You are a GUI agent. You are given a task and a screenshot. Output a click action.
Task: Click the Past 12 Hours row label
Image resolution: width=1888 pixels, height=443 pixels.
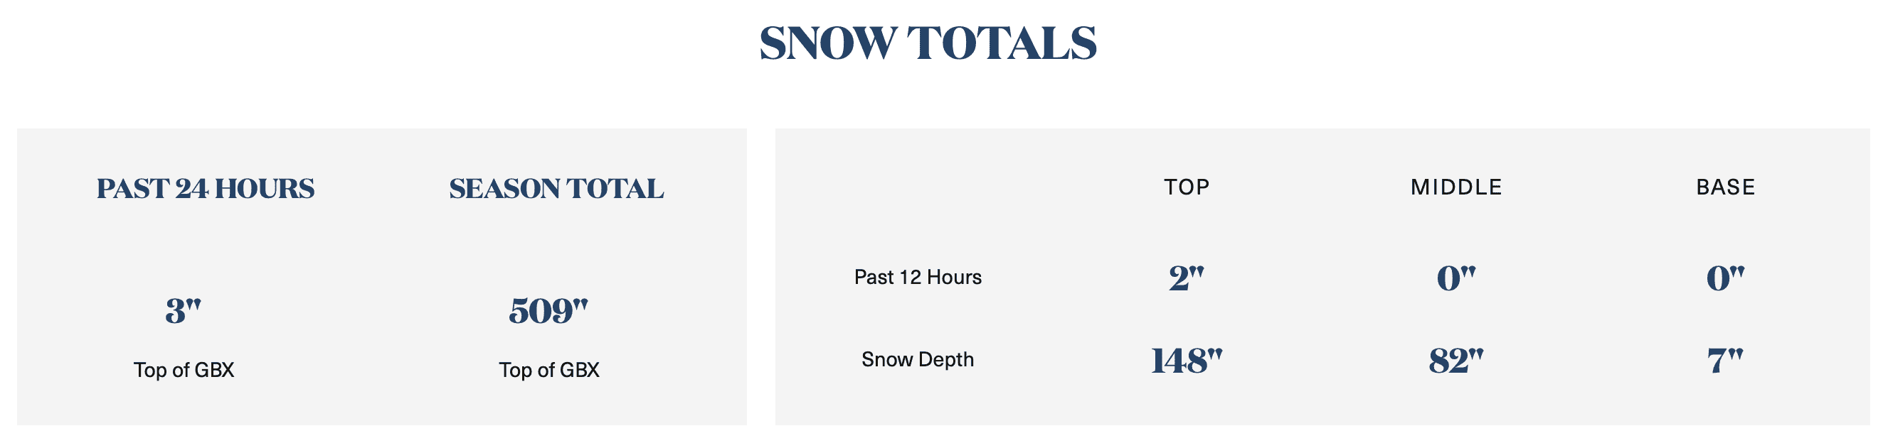(918, 277)
